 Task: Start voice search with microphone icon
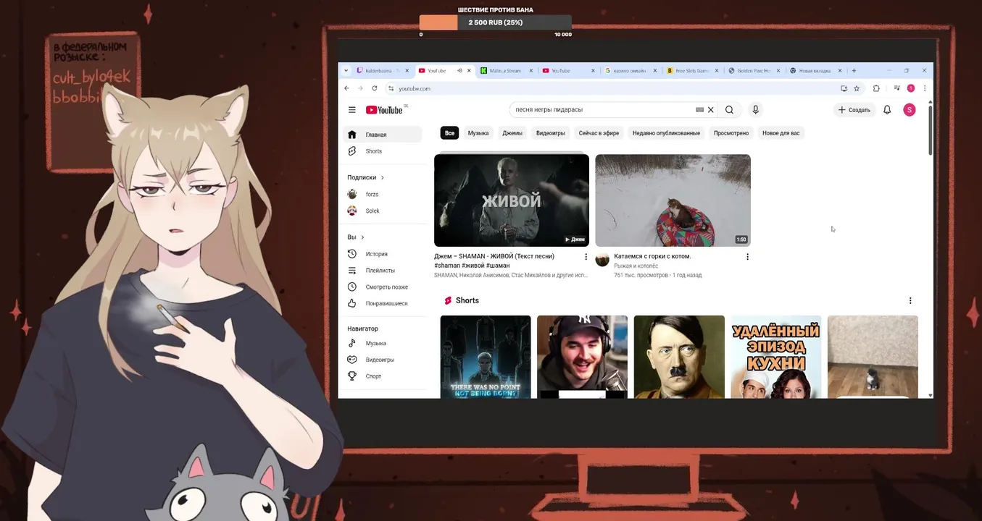tap(755, 110)
